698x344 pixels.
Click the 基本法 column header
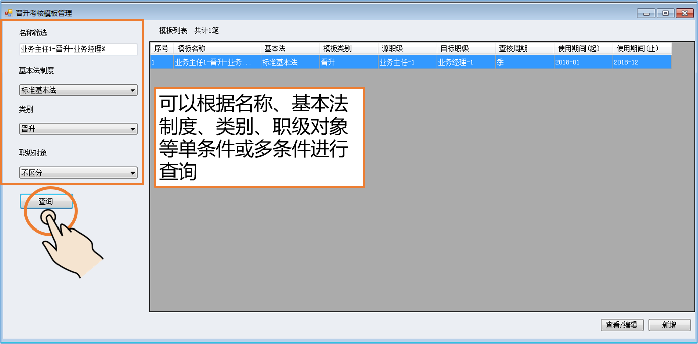click(x=290, y=49)
